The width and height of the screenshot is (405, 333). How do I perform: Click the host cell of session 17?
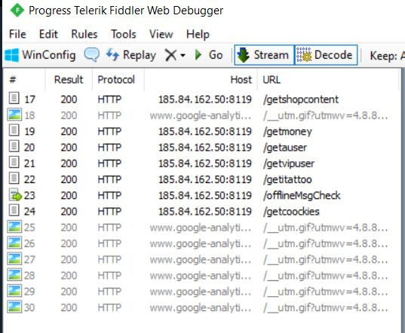[x=205, y=99]
